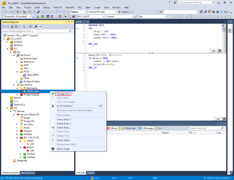Toggle the 0 Errors filter

click(x=112, y=128)
